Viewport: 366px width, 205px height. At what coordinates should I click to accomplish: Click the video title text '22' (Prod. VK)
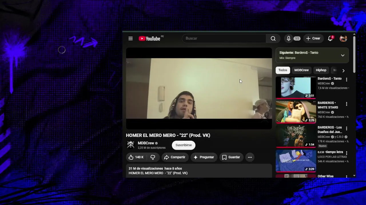[x=168, y=135]
